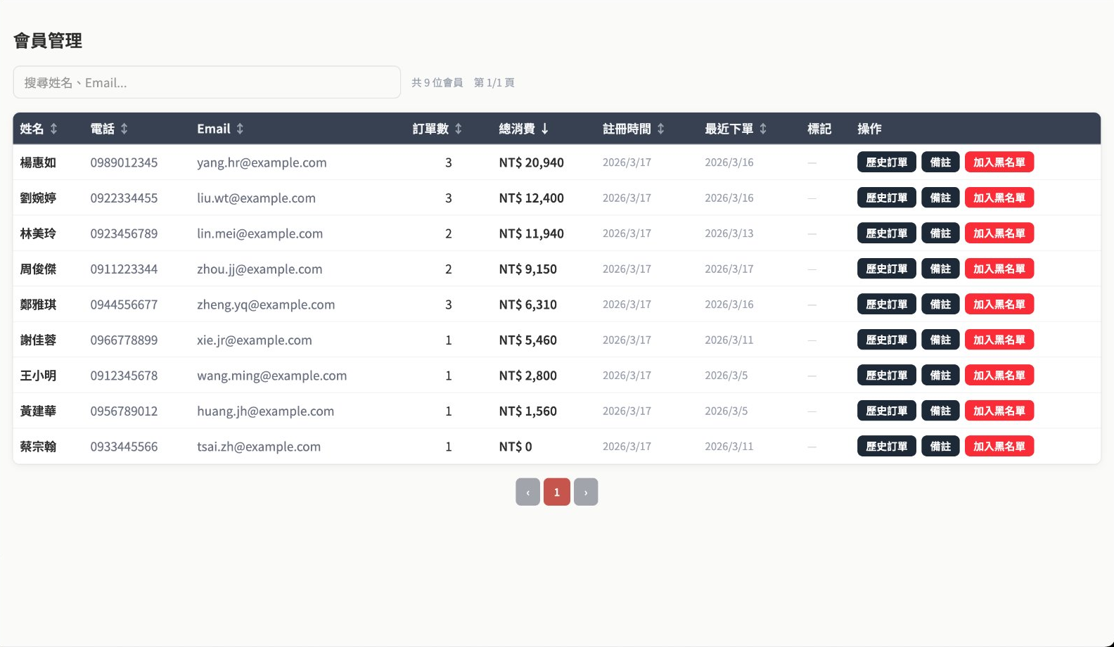Open 備註 for 謝佳蓉
The image size is (1114, 647).
coord(940,340)
